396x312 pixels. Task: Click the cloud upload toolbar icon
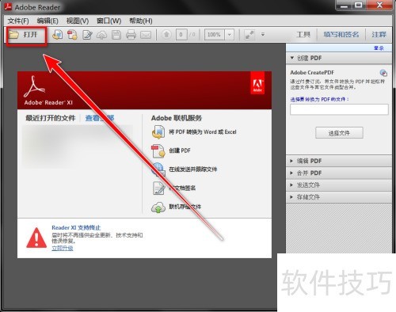click(x=101, y=35)
